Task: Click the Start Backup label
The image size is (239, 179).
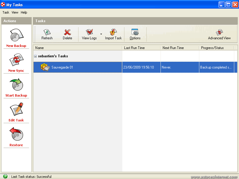Action: (x=16, y=95)
